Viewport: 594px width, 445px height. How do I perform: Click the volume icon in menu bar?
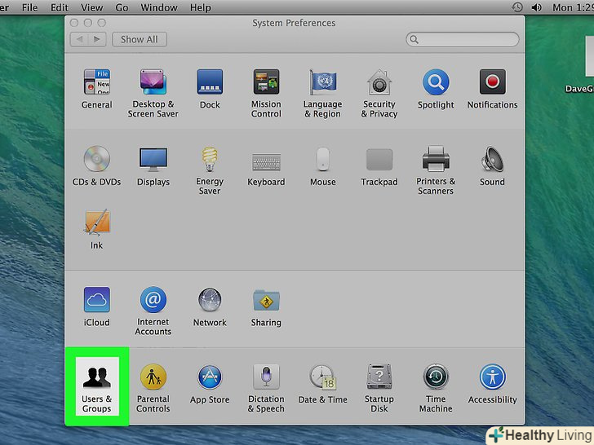(x=537, y=7)
